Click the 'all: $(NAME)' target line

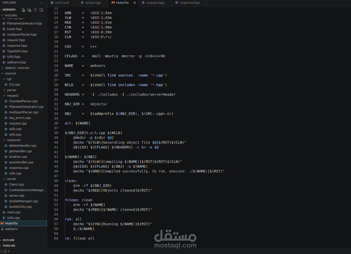pos(77,123)
